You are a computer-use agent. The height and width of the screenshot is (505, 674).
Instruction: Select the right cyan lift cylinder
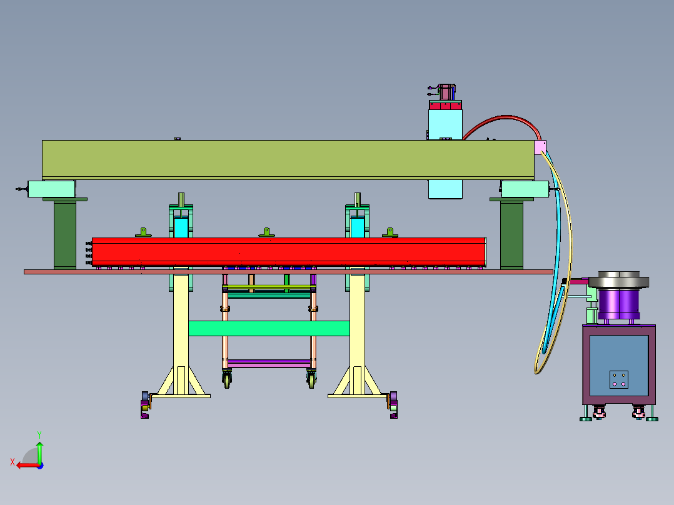(358, 227)
